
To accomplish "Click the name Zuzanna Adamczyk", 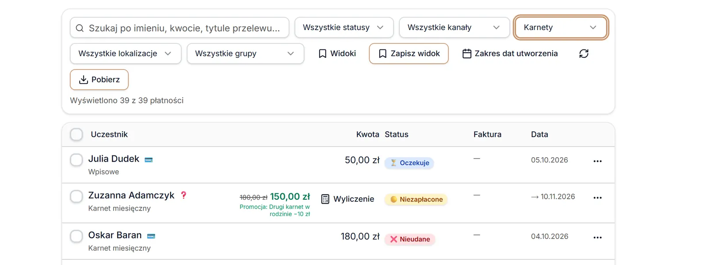I will 131,195.
